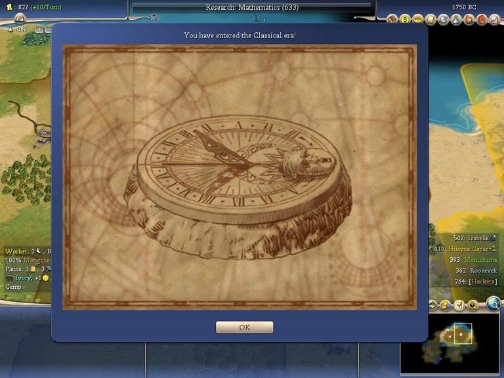Viewport: 504px width, 378px height.
Task: Toggle the yellow question bubble button
Action: click(x=472, y=304)
